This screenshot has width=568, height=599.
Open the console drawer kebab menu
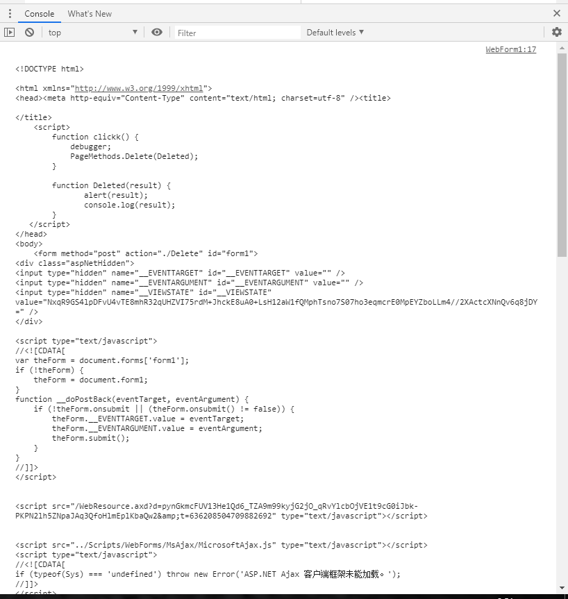pyautogui.click(x=10, y=14)
